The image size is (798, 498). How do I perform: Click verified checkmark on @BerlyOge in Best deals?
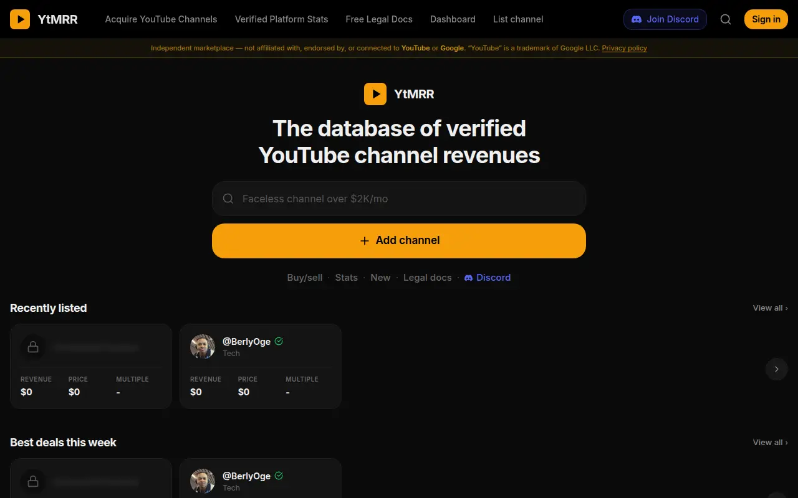(279, 476)
